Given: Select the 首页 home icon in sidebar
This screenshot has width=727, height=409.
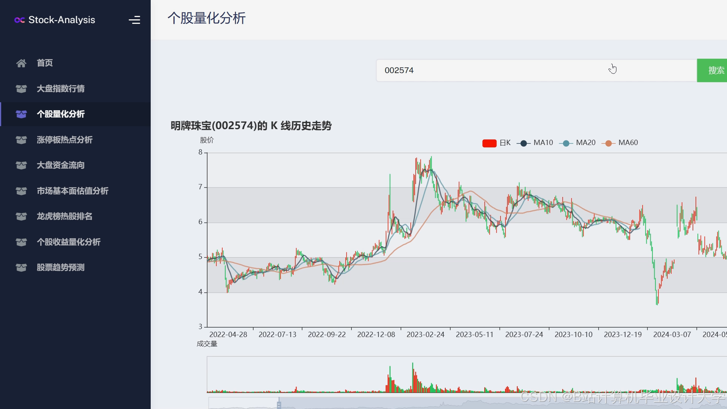Looking at the screenshot, I should point(21,63).
